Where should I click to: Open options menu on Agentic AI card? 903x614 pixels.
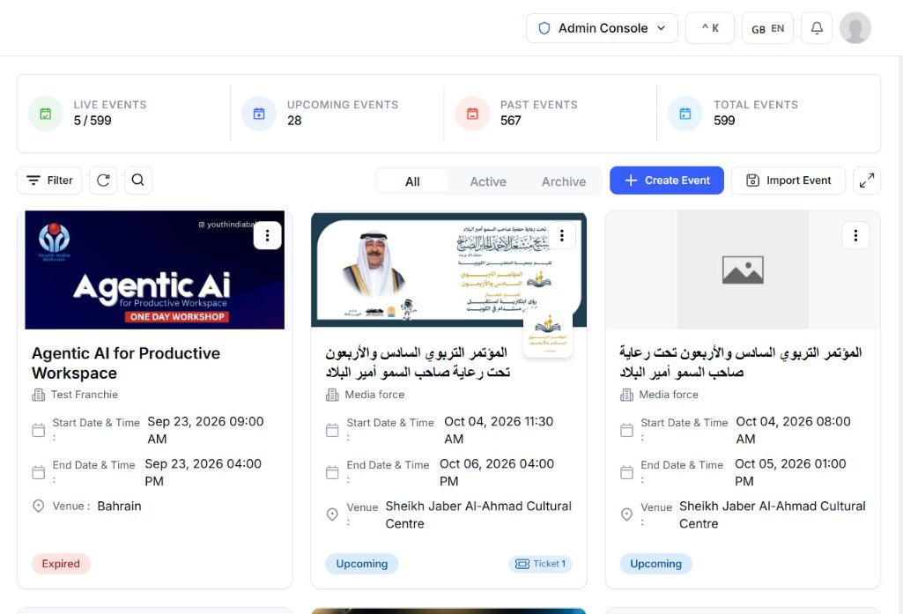(x=267, y=235)
